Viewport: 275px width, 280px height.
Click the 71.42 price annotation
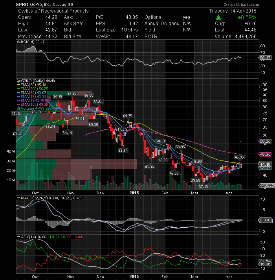click(16, 114)
